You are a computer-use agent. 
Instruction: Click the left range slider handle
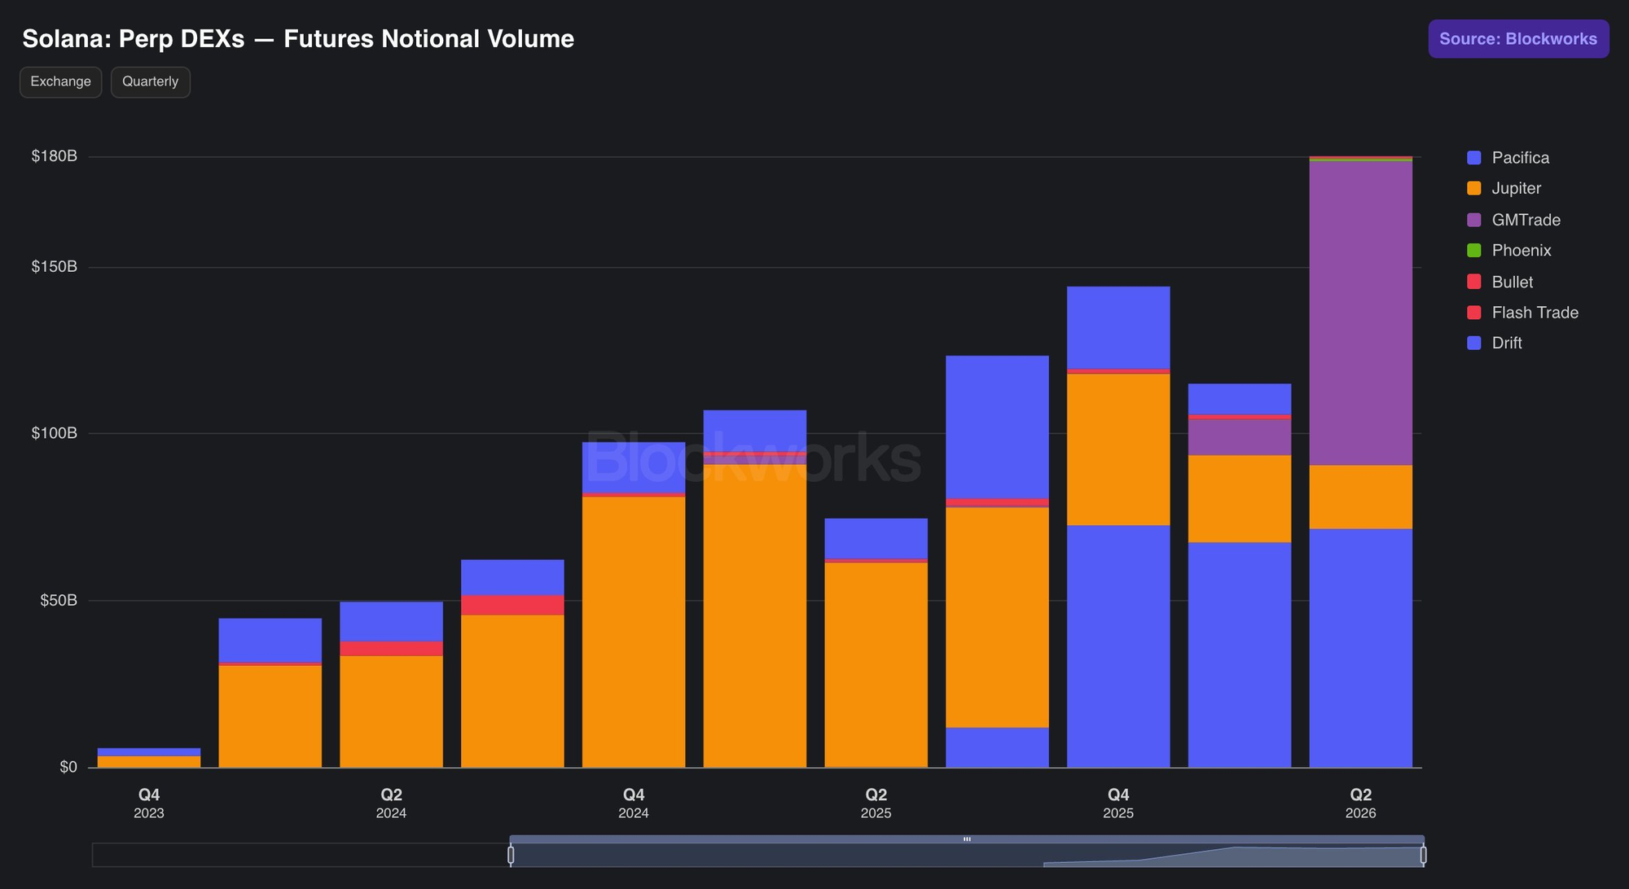[511, 855]
